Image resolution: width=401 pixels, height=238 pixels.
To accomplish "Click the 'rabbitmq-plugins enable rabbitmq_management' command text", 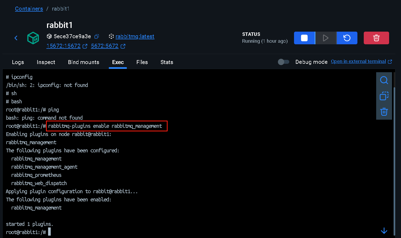I will pos(105,126).
